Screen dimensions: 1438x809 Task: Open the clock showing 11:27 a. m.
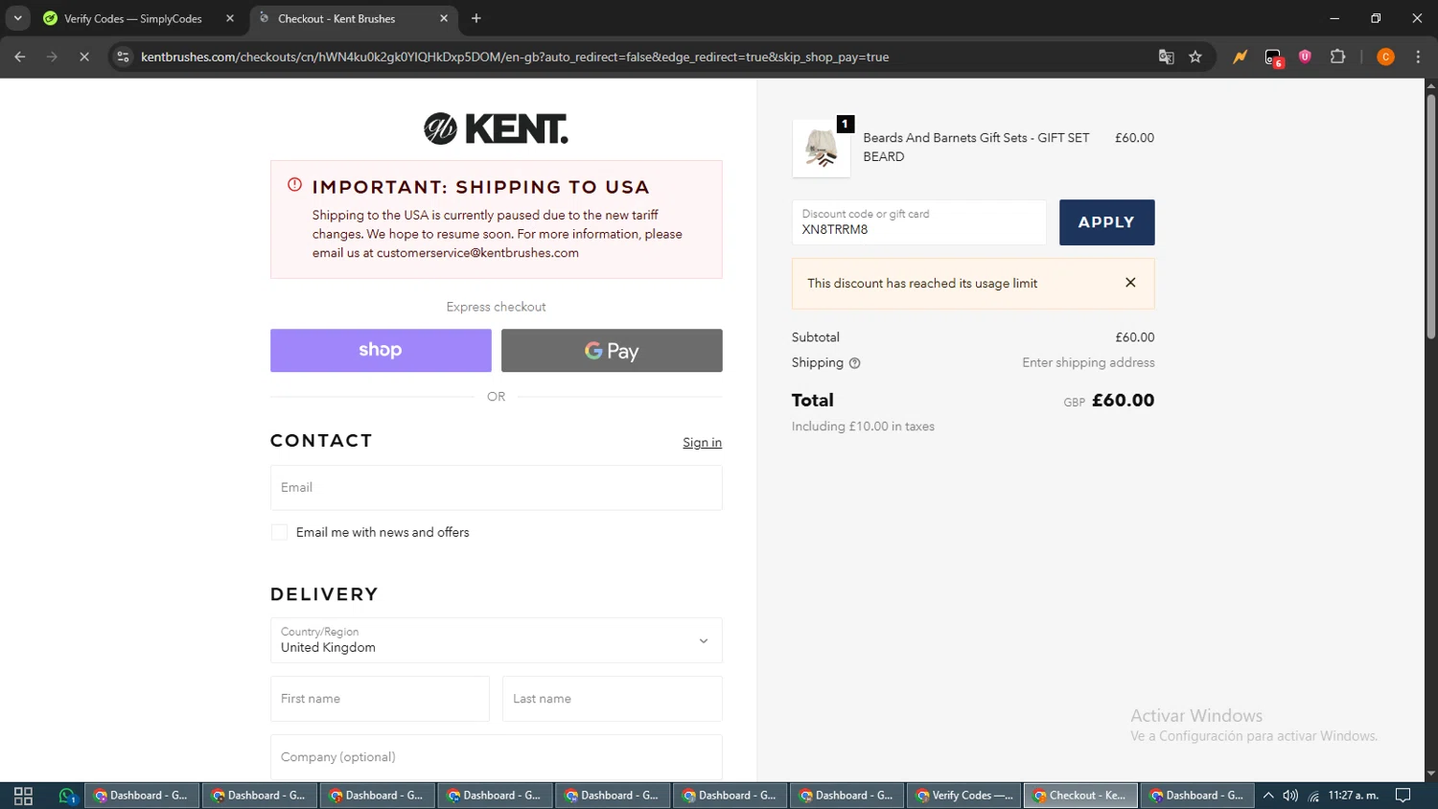point(1354,796)
